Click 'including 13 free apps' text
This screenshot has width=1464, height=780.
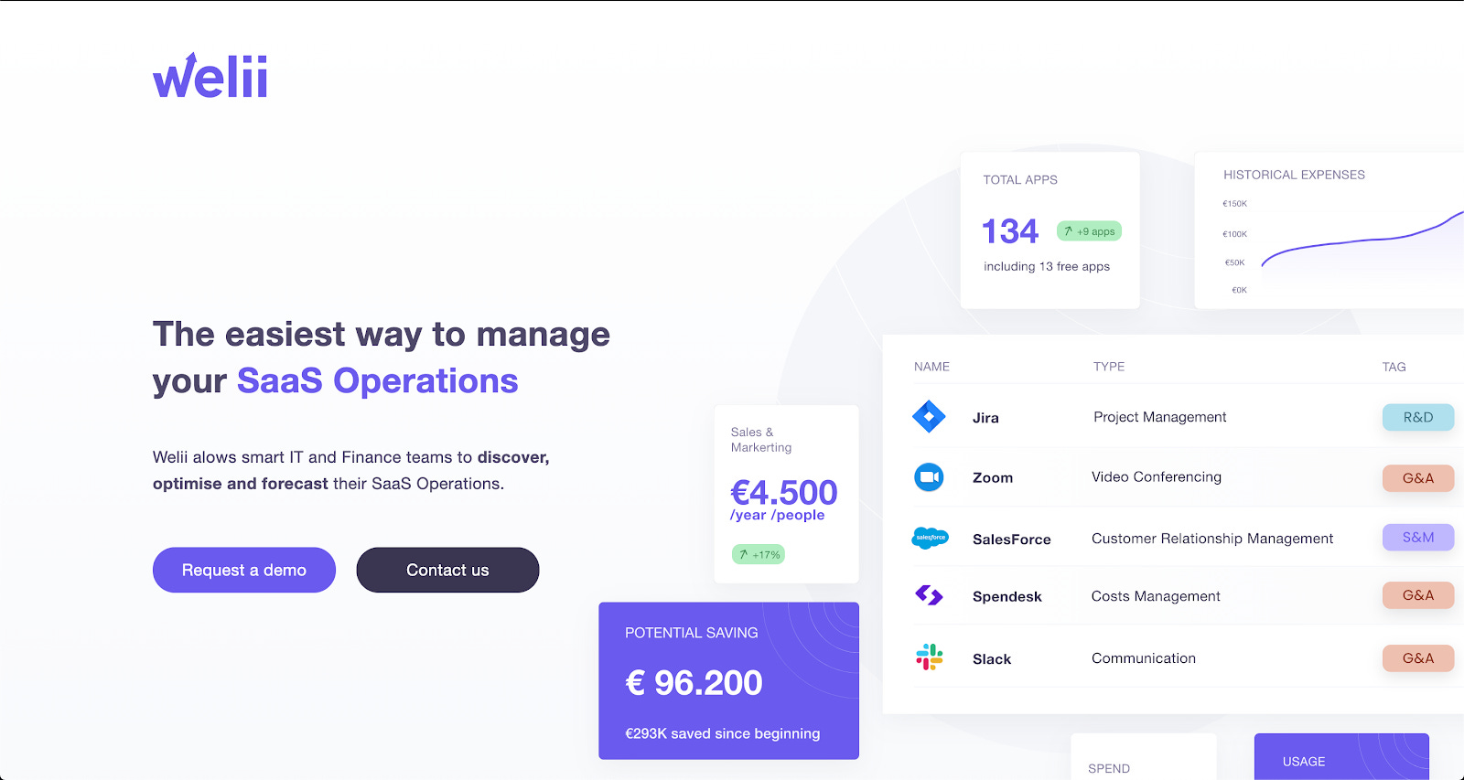pos(1047,267)
